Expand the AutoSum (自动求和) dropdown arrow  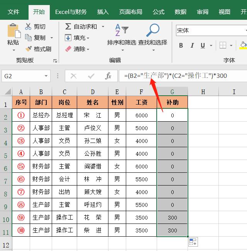[103, 27]
